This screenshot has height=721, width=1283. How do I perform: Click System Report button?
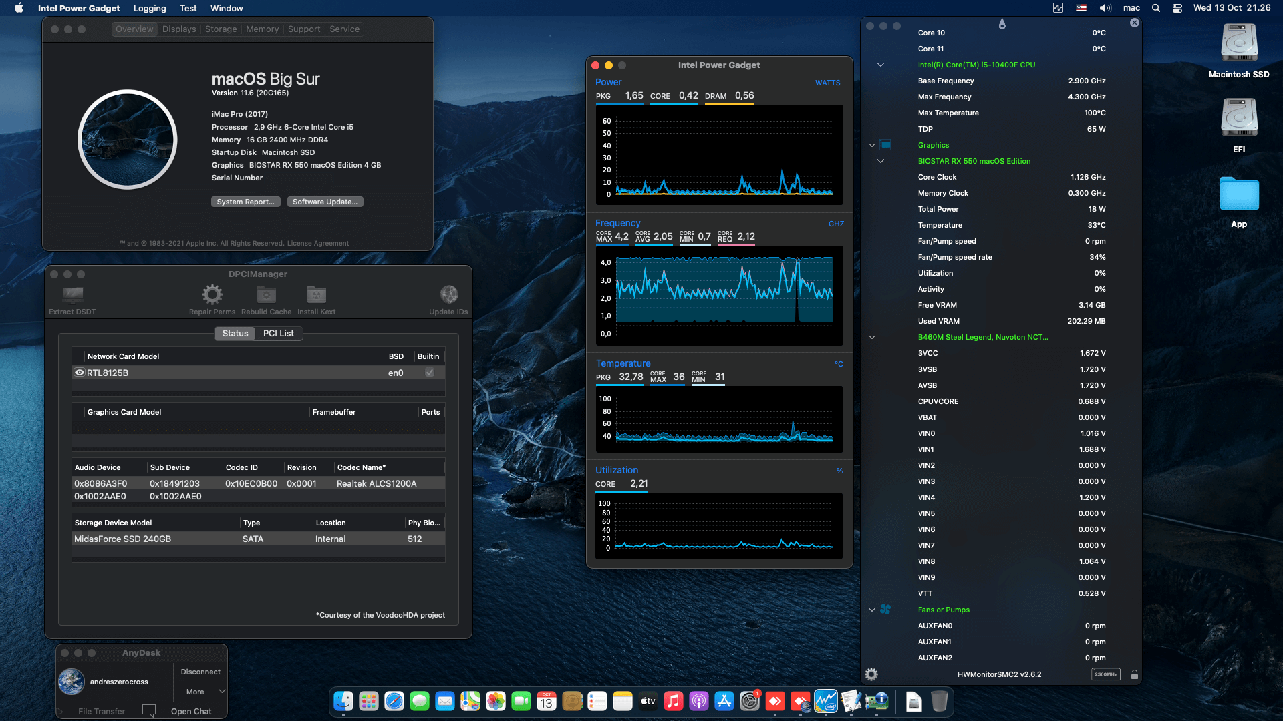click(x=245, y=202)
